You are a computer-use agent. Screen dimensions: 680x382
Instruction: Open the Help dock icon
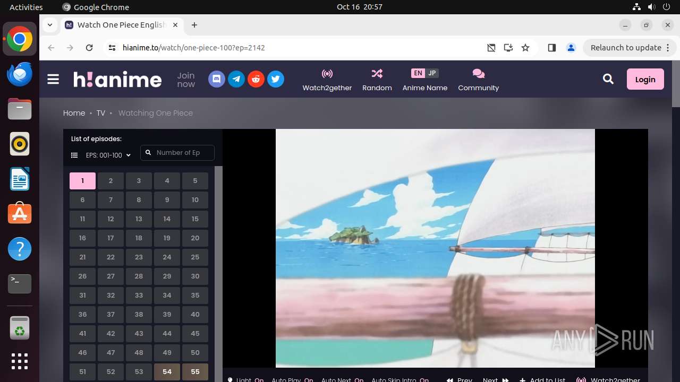click(20, 249)
